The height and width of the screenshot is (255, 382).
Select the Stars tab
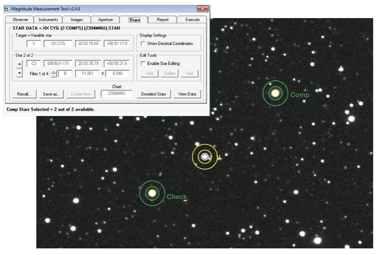[x=134, y=20]
